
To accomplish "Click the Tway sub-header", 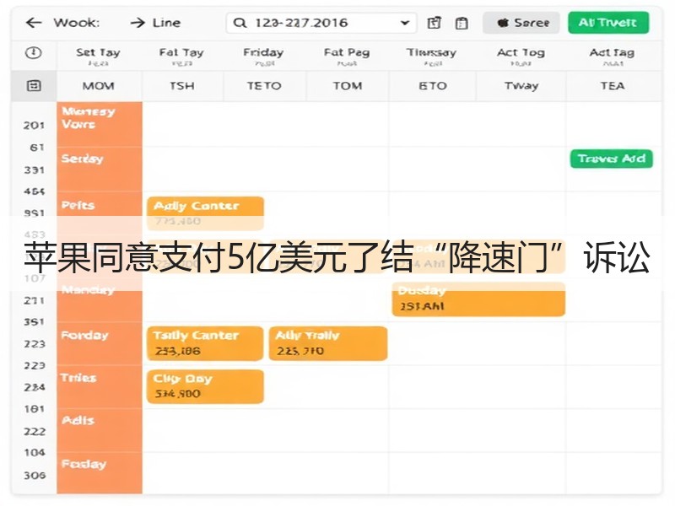I will 521,86.
